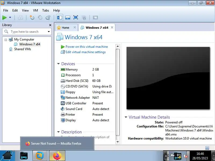The width and height of the screenshot is (215, 161).
Task: Select the Windows 7 x64 tab
Action: (97, 28)
